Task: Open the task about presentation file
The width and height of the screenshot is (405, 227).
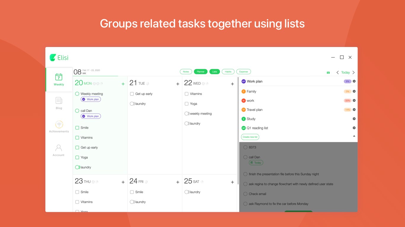Action: pyautogui.click(x=284, y=174)
